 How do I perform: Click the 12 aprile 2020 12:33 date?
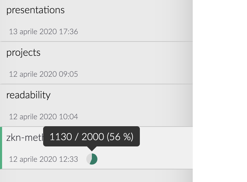pyautogui.click(x=43, y=159)
